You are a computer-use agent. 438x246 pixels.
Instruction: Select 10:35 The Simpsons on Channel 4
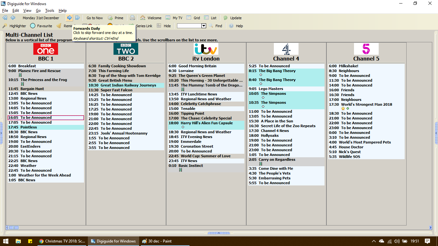click(x=286, y=105)
